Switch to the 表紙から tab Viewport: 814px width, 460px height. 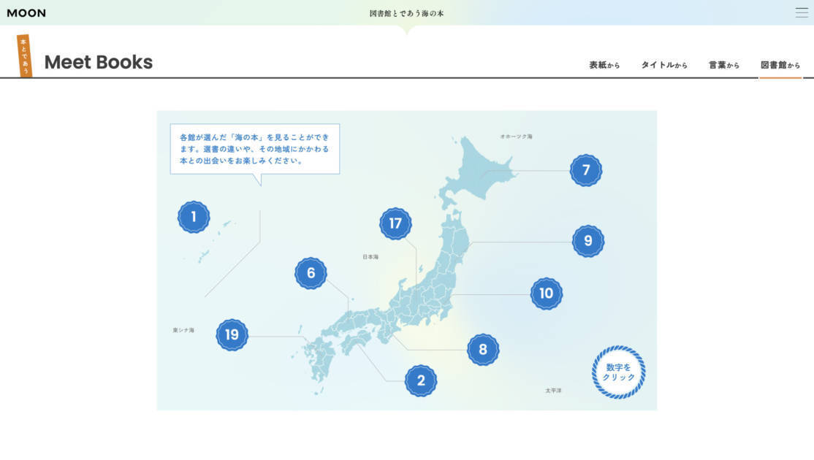click(604, 65)
